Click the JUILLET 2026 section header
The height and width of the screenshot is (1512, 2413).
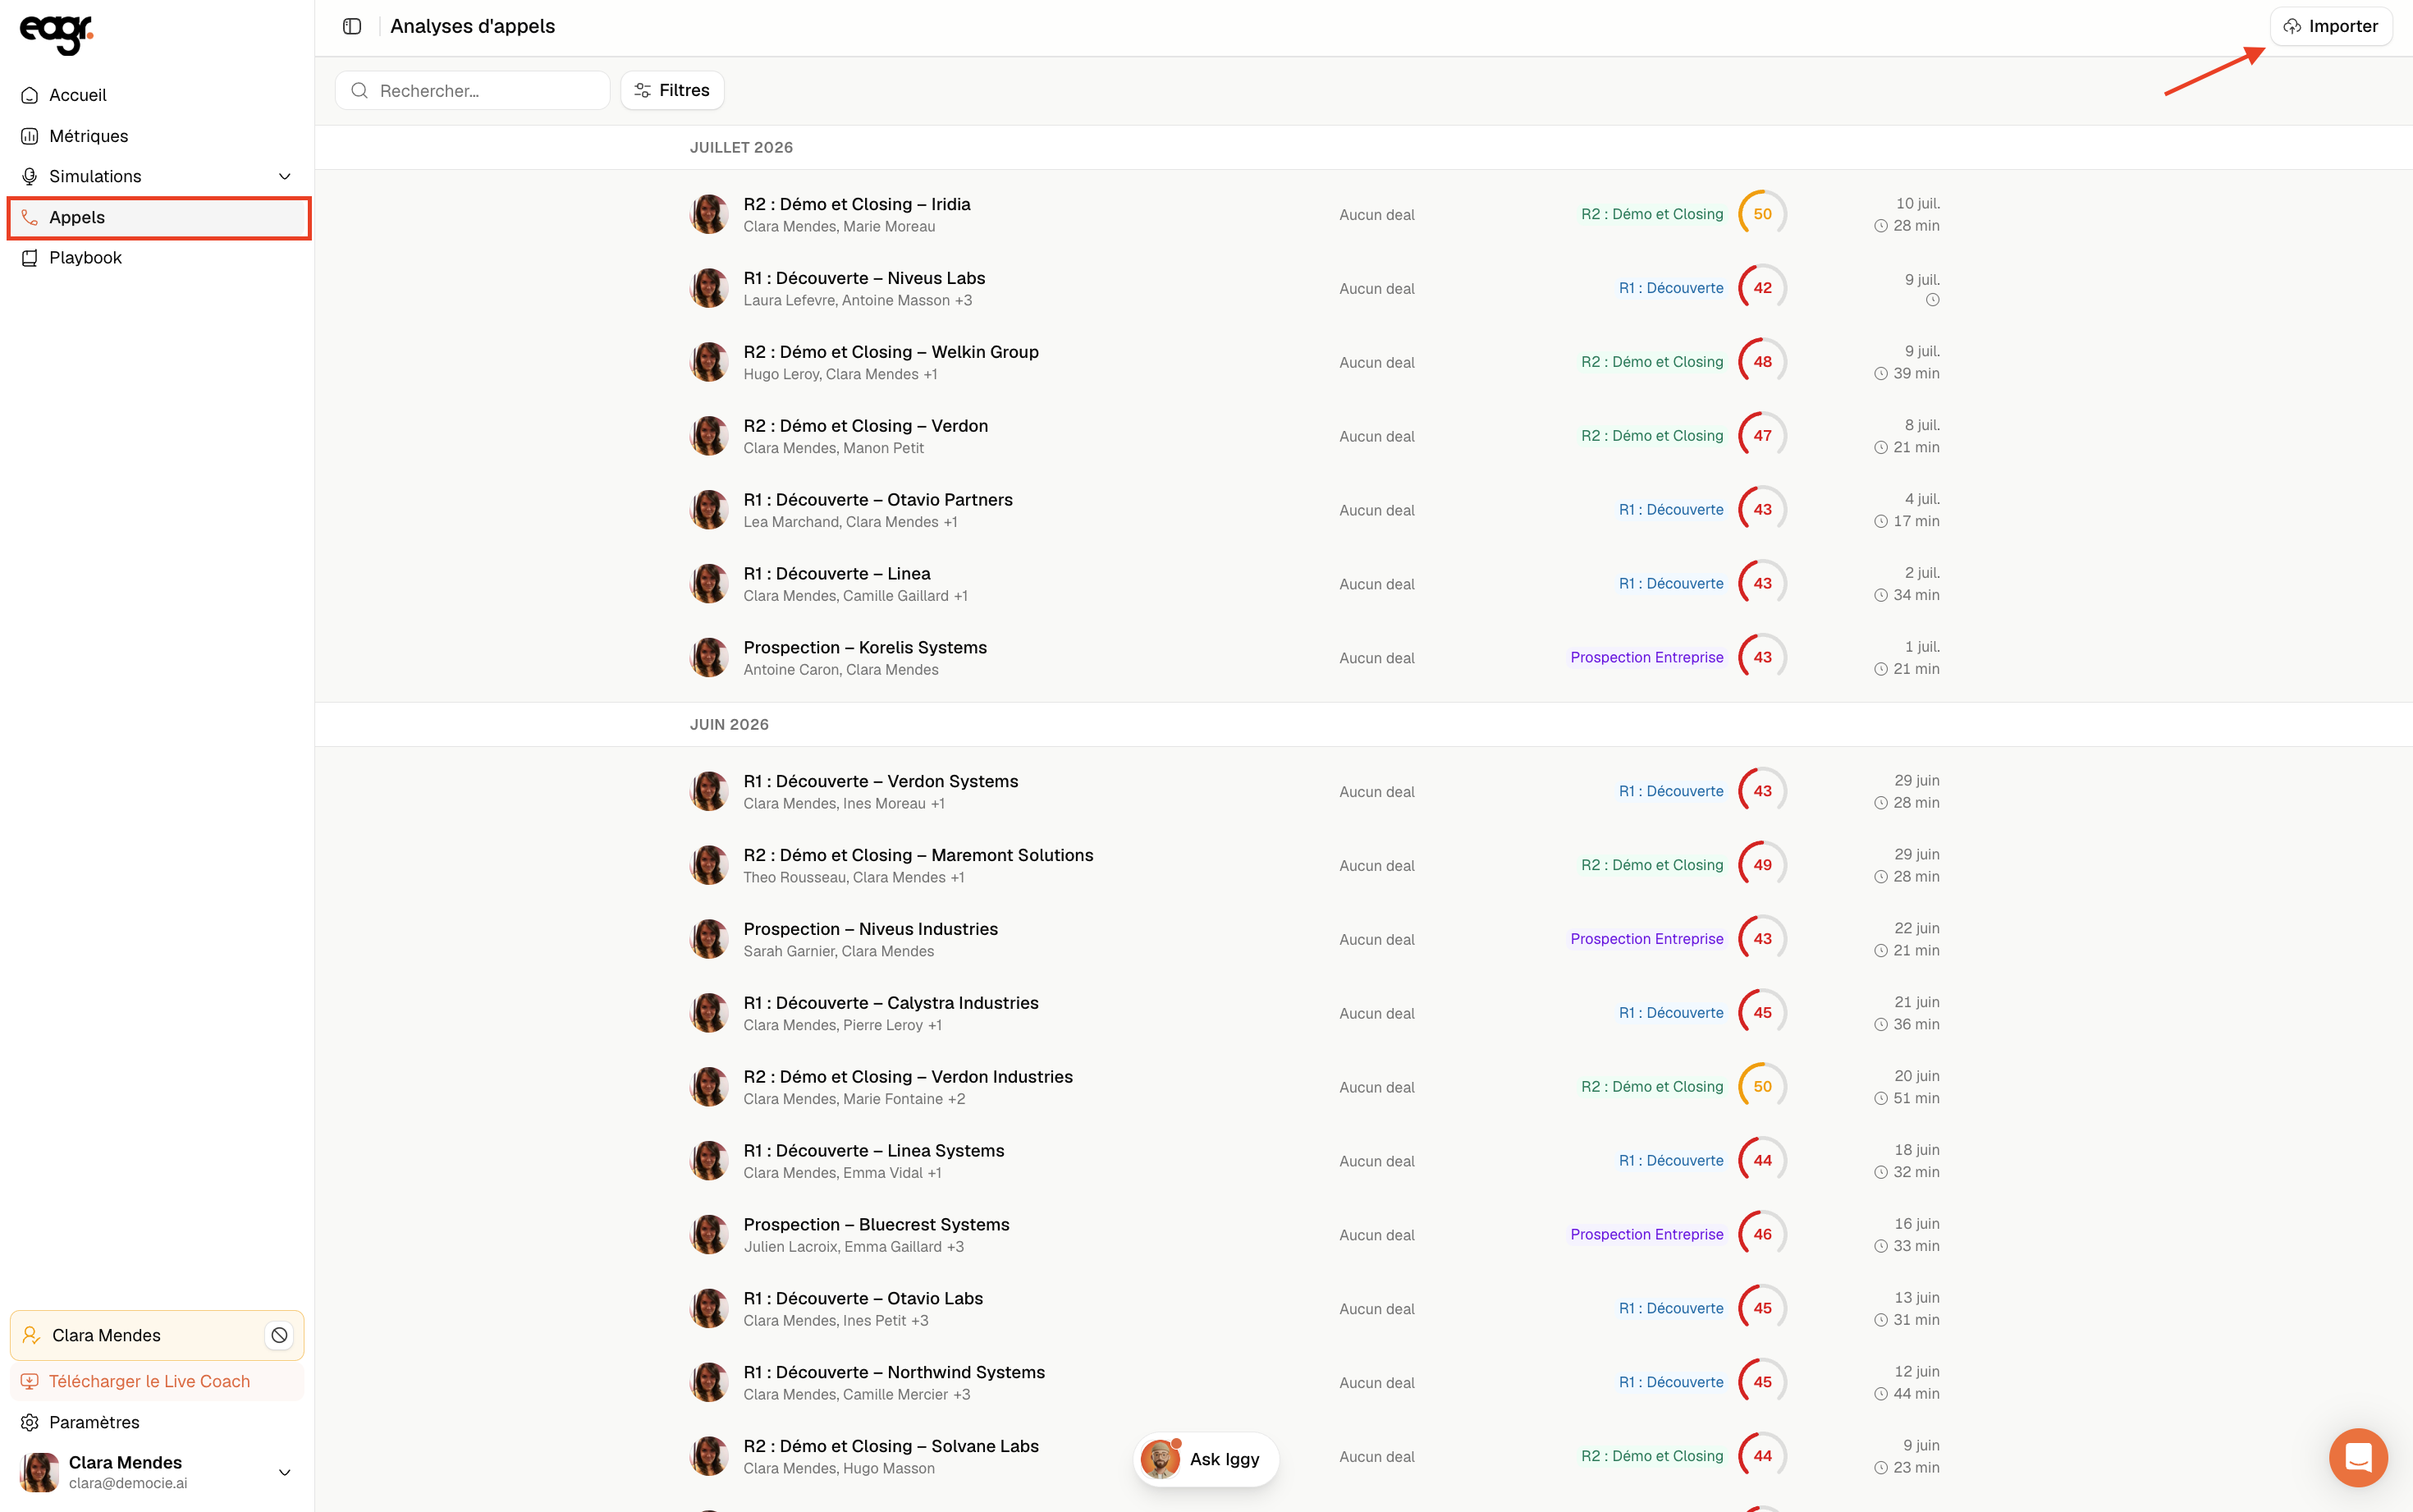742,147
